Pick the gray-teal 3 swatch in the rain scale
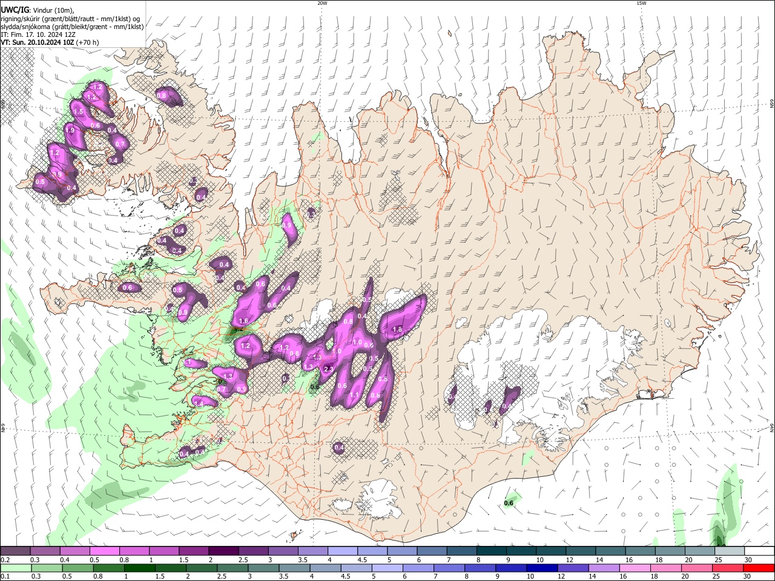 pos(263,568)
